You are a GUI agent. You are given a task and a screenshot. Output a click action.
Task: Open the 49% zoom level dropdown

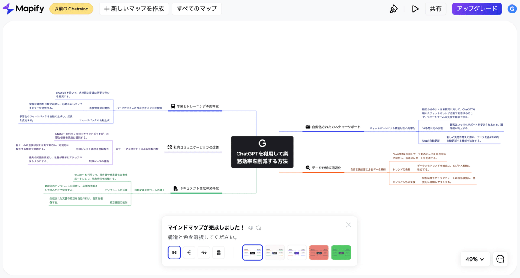(x=475, y=259)
